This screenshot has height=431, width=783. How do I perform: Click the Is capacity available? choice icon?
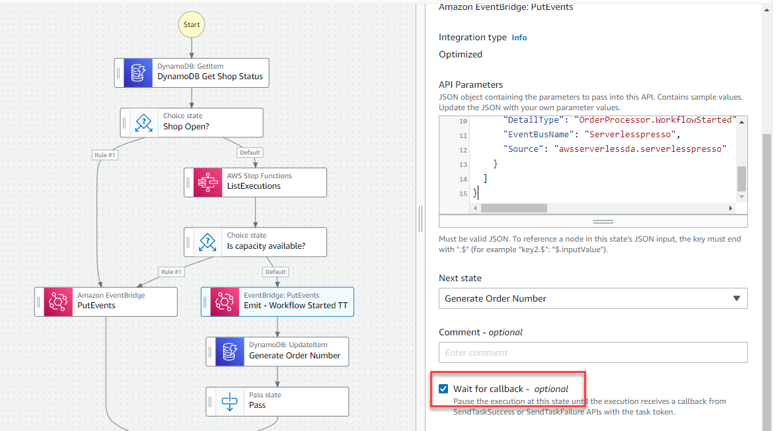pyautogui.click(x=207, y=242)
